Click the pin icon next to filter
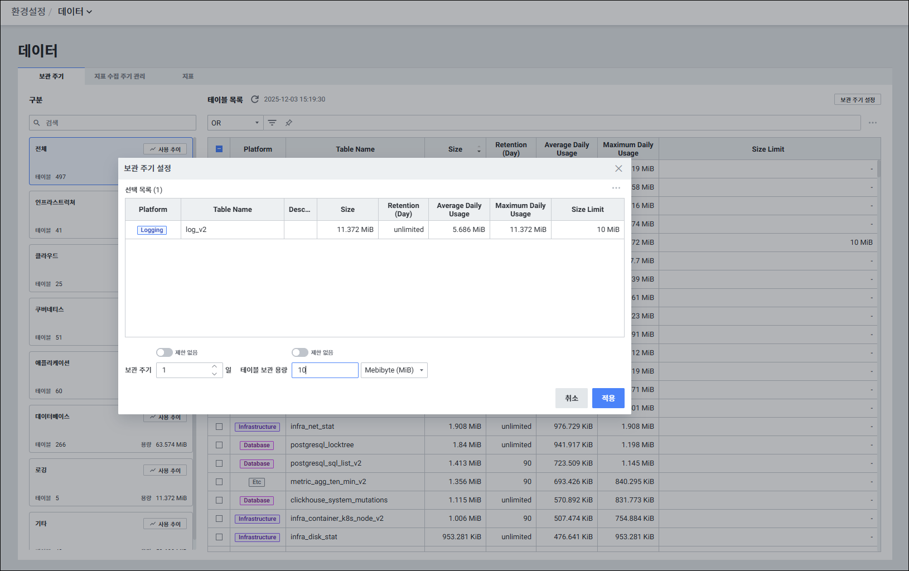The height and width of the screenshot is (571, 909). pos(289,123)
